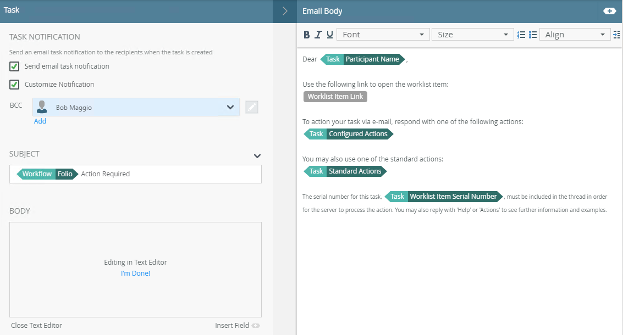This screenshot has height=335, width=623.
Task: Click Close Text Editor
Action: (36, 326)
